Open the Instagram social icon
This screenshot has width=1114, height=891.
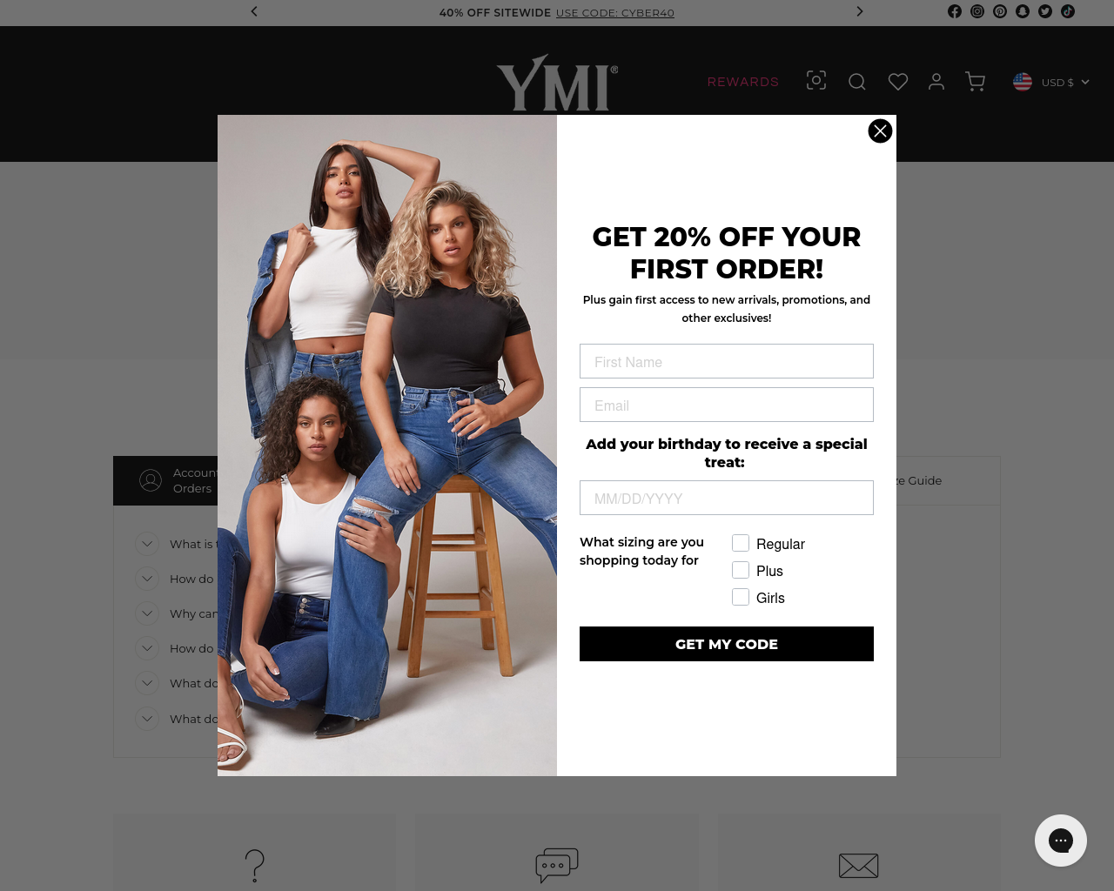(x=977, y=11)
